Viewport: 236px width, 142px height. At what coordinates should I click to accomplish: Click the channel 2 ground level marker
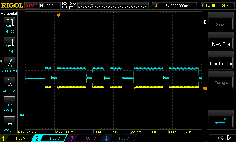[x=22, y=115]
